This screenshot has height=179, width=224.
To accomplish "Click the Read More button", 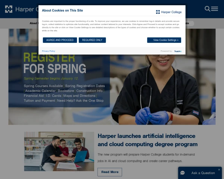I will [110, 172].
